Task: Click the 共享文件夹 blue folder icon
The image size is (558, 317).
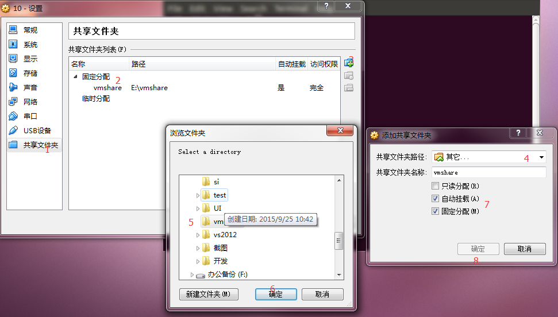Action: click(13, 145)
